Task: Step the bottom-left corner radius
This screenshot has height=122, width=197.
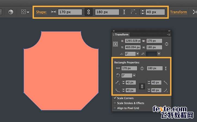Action: point(123,90)
